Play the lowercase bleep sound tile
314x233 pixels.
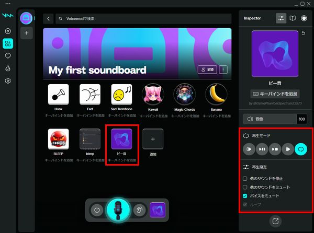[90, 139]
